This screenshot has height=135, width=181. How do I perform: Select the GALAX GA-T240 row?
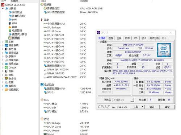(x=65, y=73)
